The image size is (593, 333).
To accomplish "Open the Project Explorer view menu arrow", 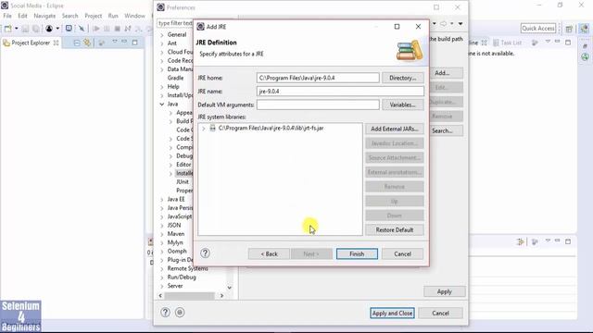I will pyautogui.click(x=115, y=42).
